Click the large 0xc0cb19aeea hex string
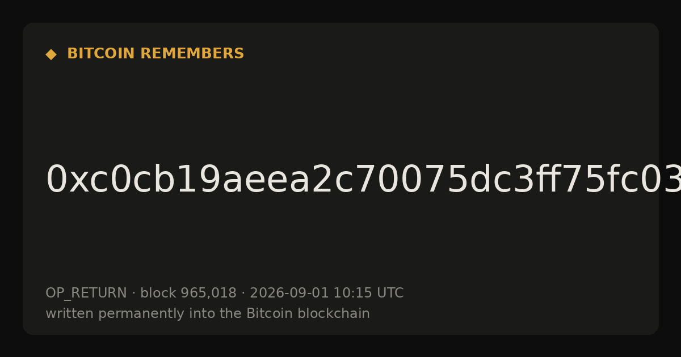The width and height of the screenshot is (681, 357). point(363,180)
